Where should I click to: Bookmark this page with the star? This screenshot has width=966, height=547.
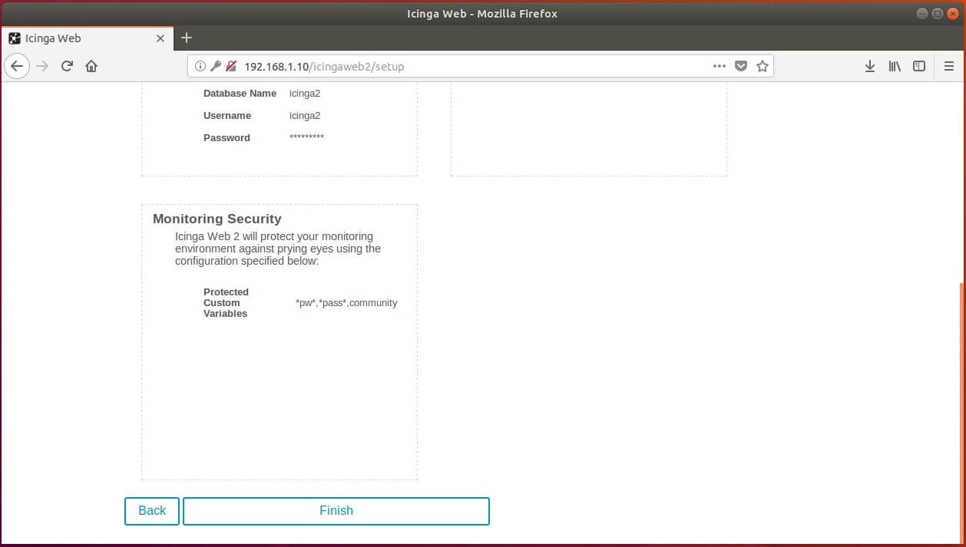[763, 66]
